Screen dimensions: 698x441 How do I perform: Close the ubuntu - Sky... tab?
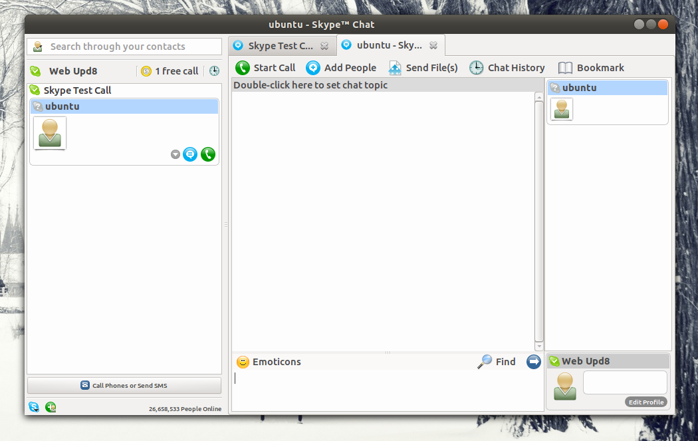coord(433,45)
